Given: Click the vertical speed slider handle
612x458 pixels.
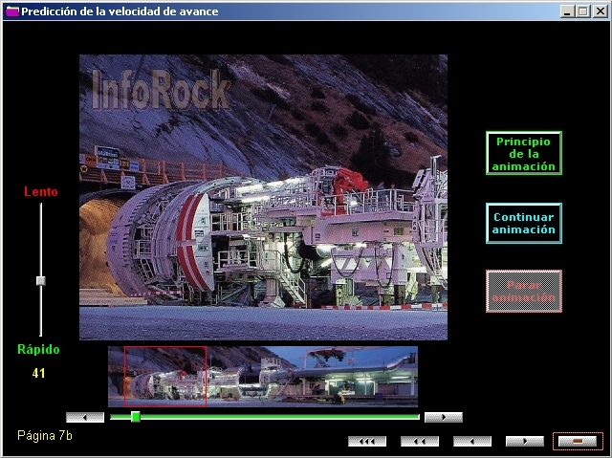Looking at the screenshot, I should pyautogui.click(x=40, y=280).
